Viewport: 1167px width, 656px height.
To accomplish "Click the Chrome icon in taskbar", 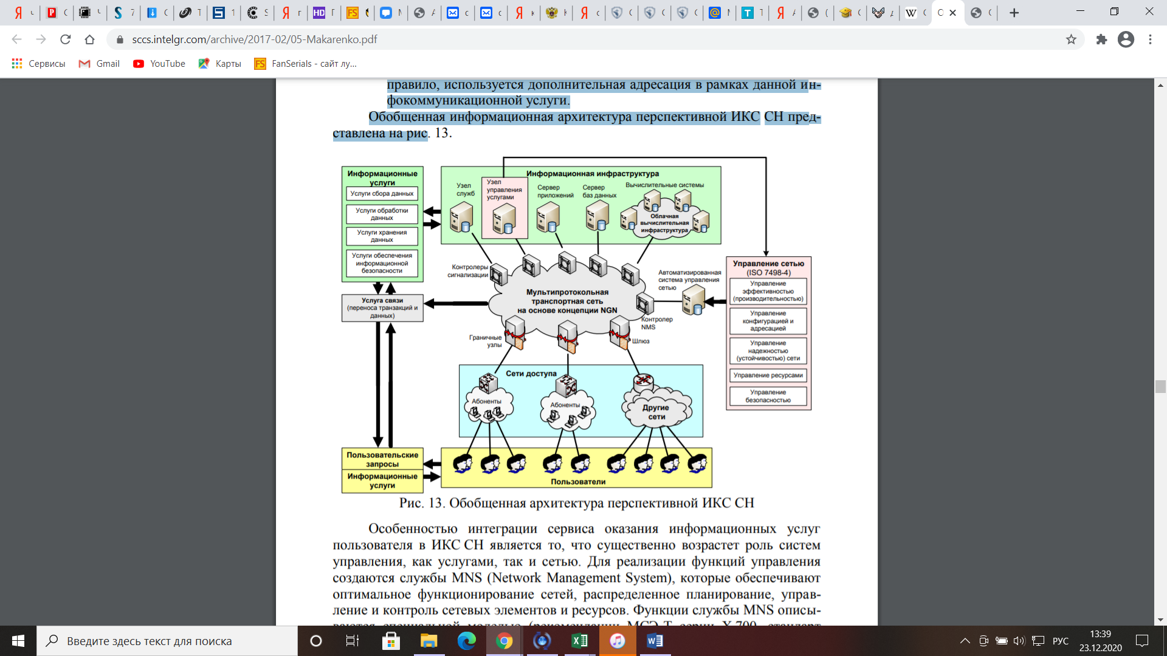I will click(x=505, y=640).
